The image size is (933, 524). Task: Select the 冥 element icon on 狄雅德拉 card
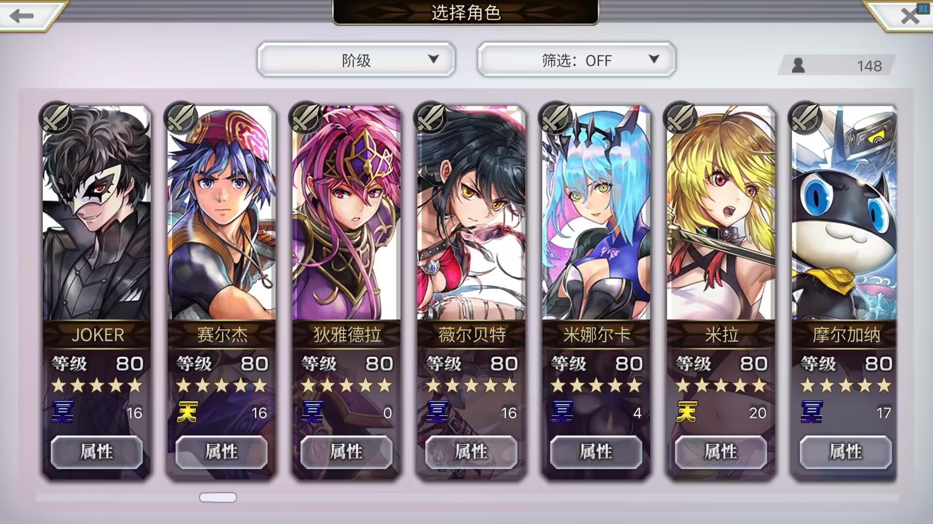312,412
